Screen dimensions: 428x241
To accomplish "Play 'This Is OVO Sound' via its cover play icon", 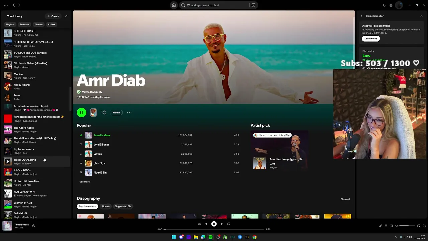I will click(8, 161).
